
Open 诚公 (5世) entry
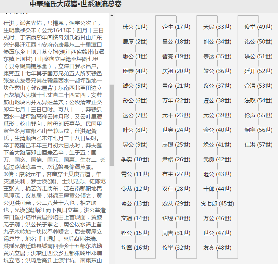point(135,86)
